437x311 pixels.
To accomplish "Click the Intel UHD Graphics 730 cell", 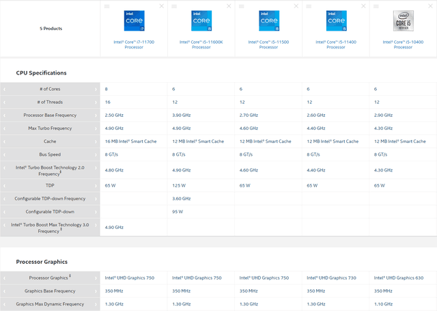I will click(331, 278).
